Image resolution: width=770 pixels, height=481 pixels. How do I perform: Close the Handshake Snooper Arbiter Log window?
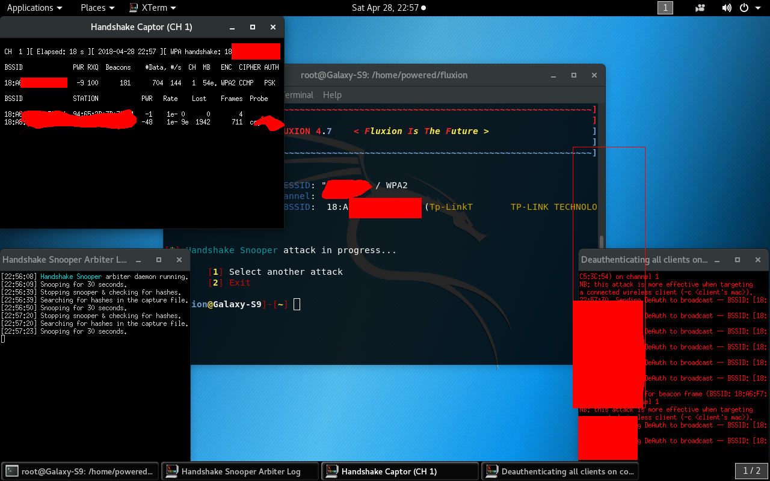pos(179,260)
